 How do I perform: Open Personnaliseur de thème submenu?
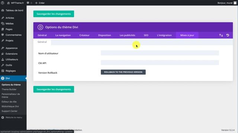click(11, 96)
